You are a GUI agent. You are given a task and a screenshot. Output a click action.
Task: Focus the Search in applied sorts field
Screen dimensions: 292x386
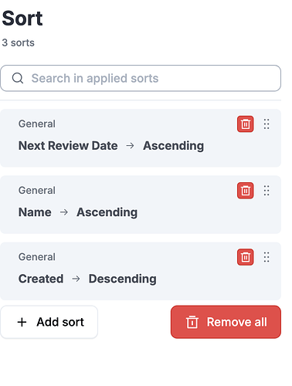(141, 78)
